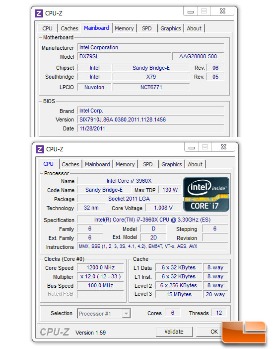The height and width of the screenshot is (349, 273).
Task: Select Mainboard tab in upper window
Action: point(97,28)
